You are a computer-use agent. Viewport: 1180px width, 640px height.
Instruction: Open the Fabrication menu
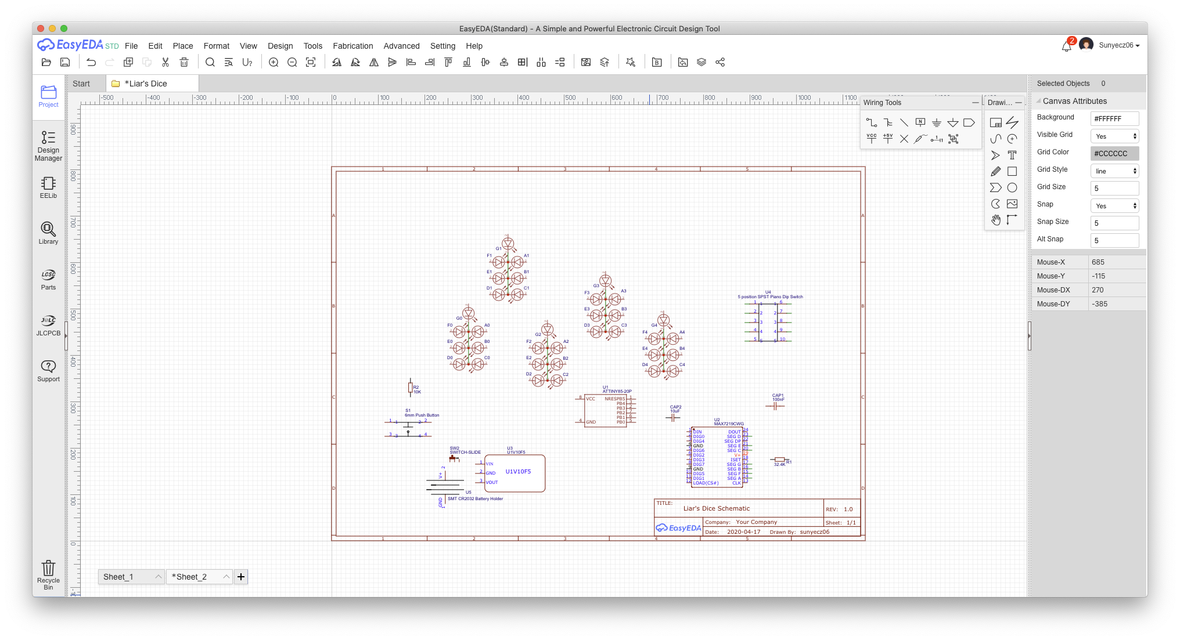[352, 46]
